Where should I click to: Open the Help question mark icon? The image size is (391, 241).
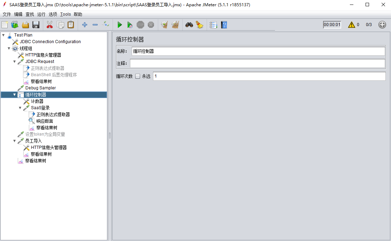224,25
